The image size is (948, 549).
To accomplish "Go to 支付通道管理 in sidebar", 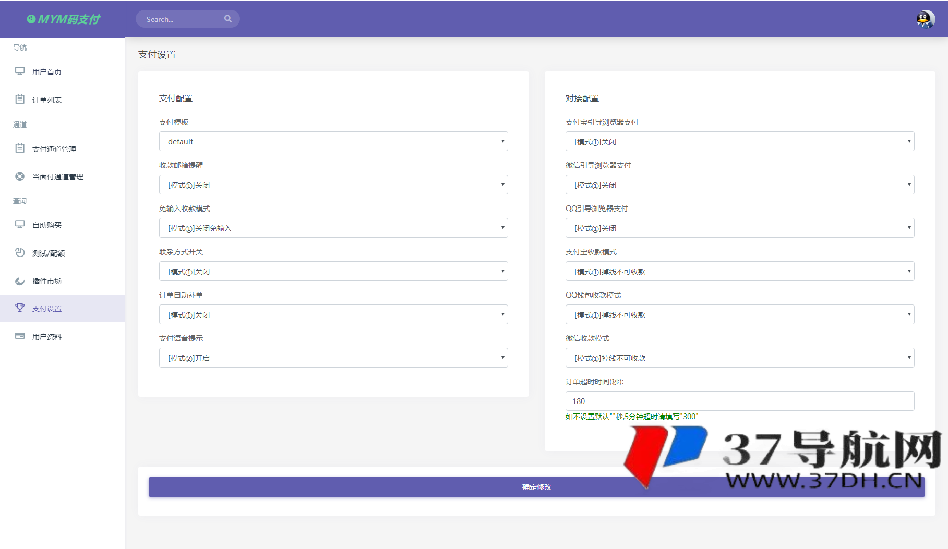I will tap(54, 149).
